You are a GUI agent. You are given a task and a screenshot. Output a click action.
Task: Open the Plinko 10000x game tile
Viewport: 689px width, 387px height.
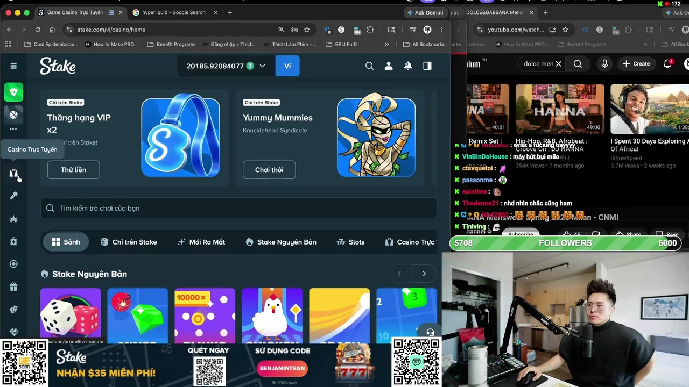[205, 316]
